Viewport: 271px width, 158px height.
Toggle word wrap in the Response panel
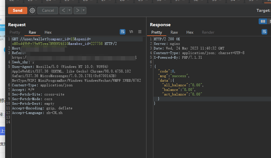(264, 32)
